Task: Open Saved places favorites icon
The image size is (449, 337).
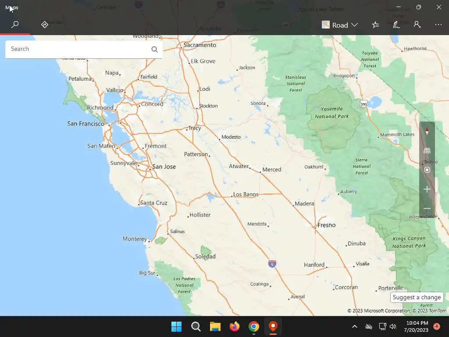Action: click(375, 25)
